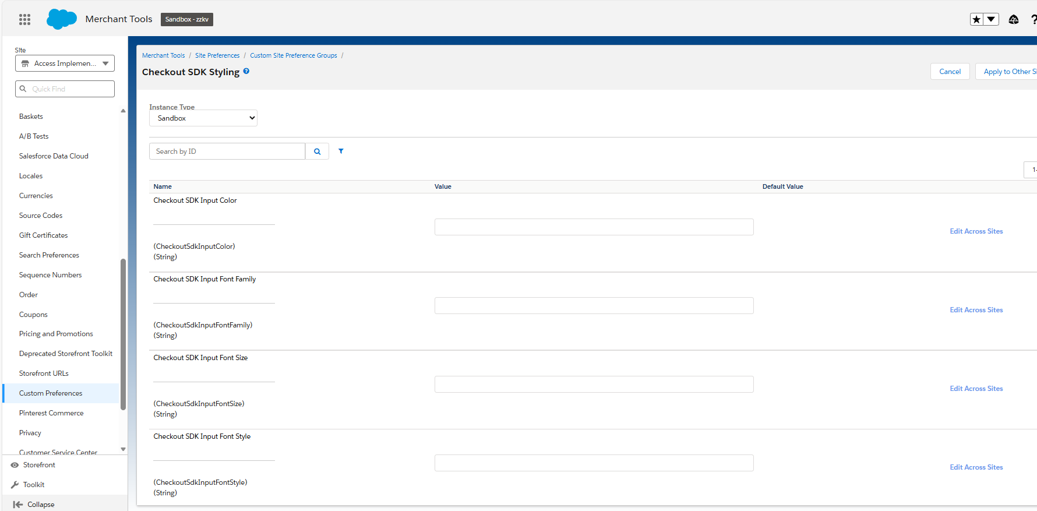Open the Merchant Tools breadcrumb link
1037x511 pixels.
164,55
